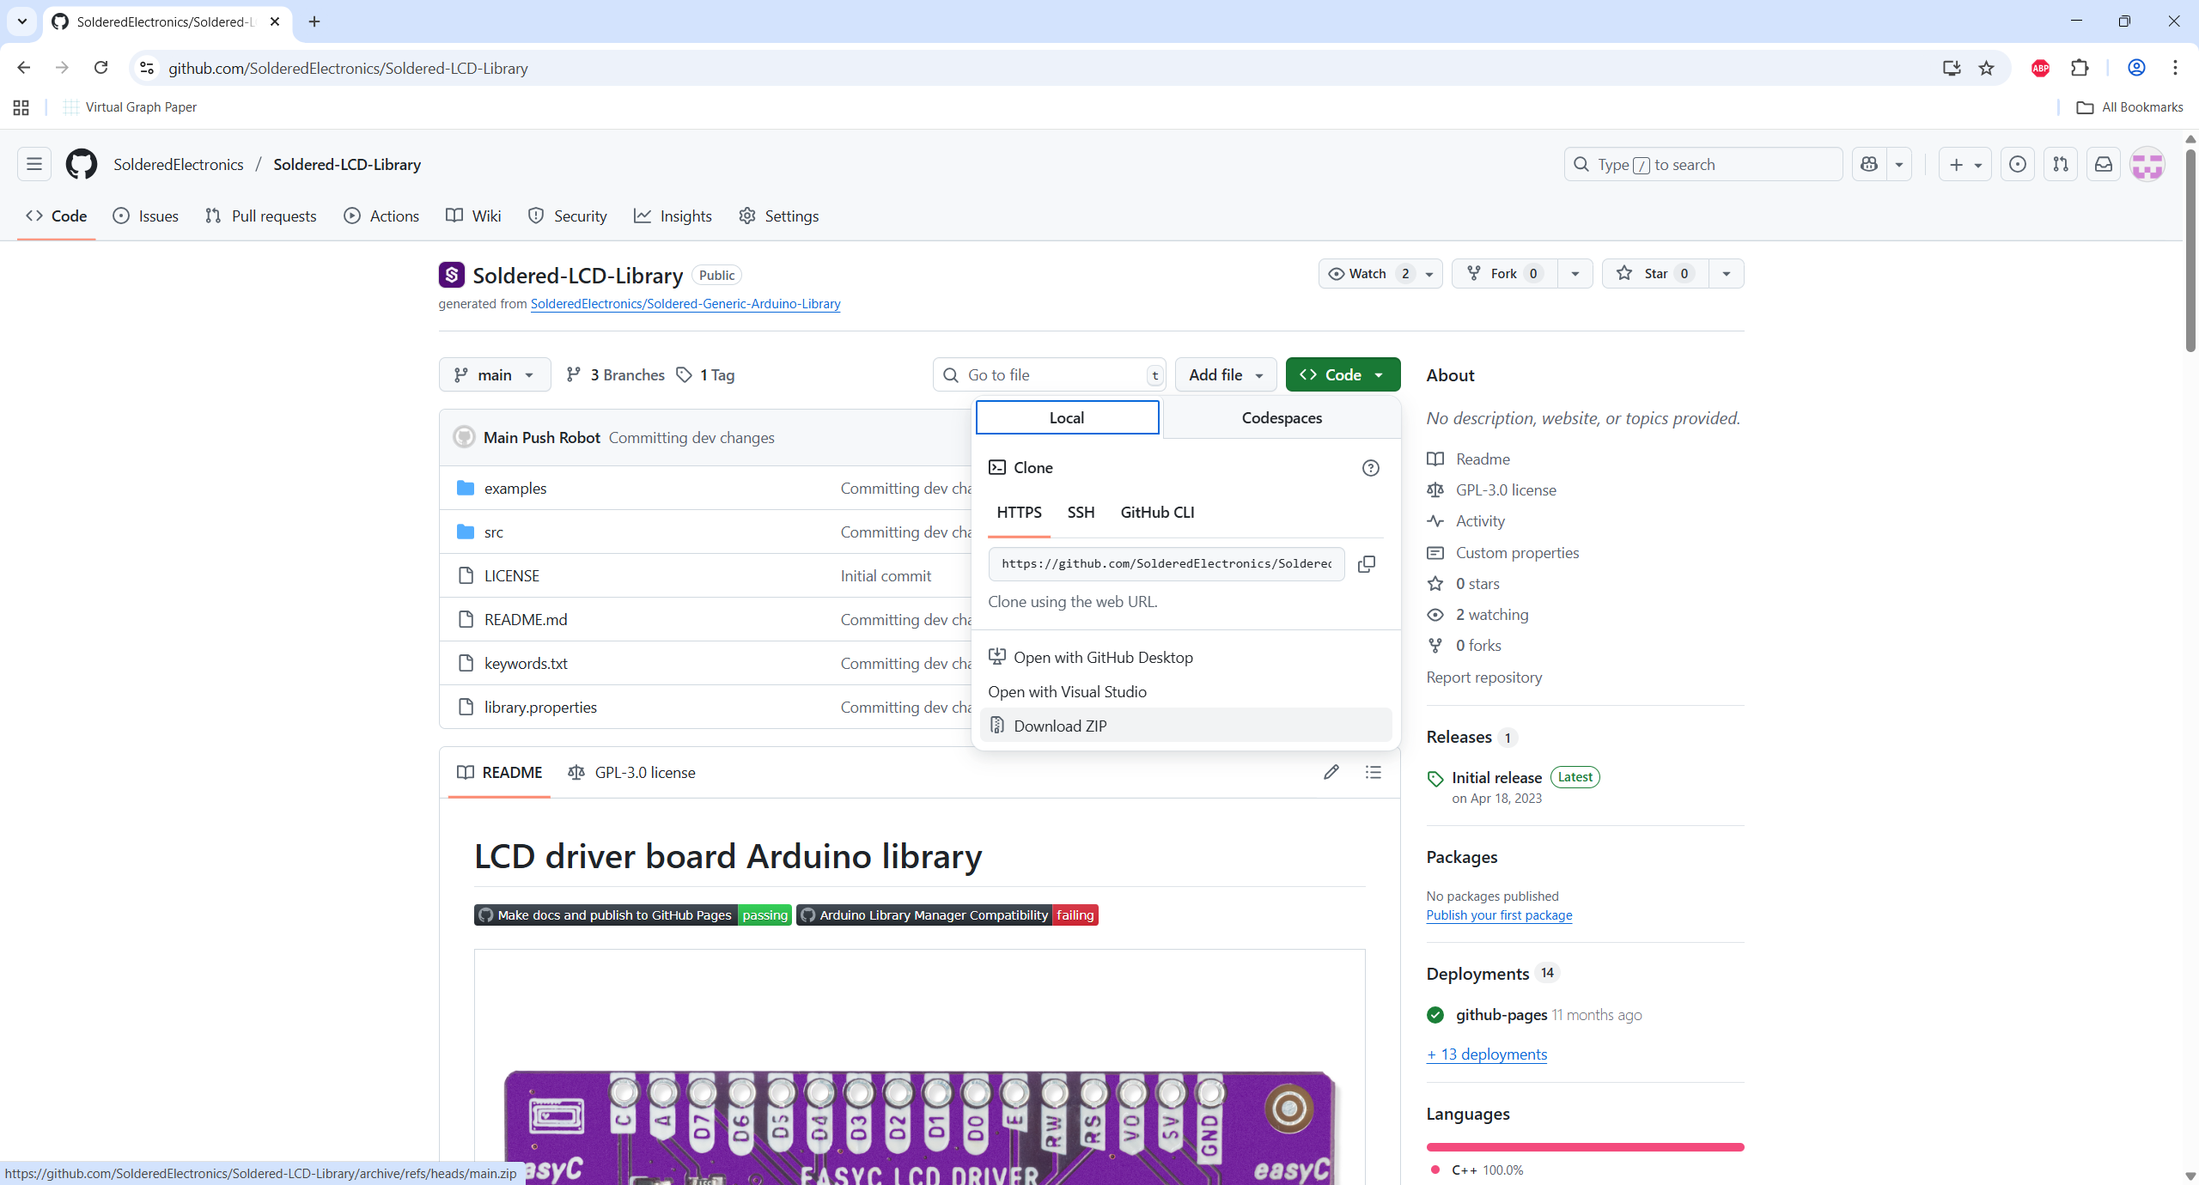Bookmark this page with the star icon

pyautogui.click(x=1986, y=68)
